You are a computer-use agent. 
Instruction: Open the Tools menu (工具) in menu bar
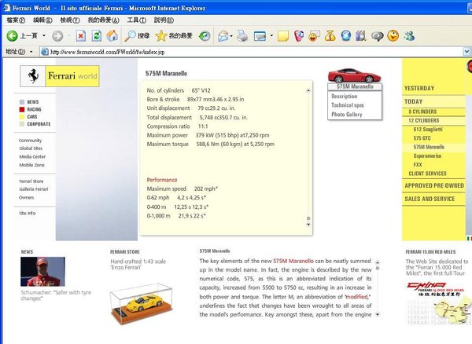[x=136, y=19]
